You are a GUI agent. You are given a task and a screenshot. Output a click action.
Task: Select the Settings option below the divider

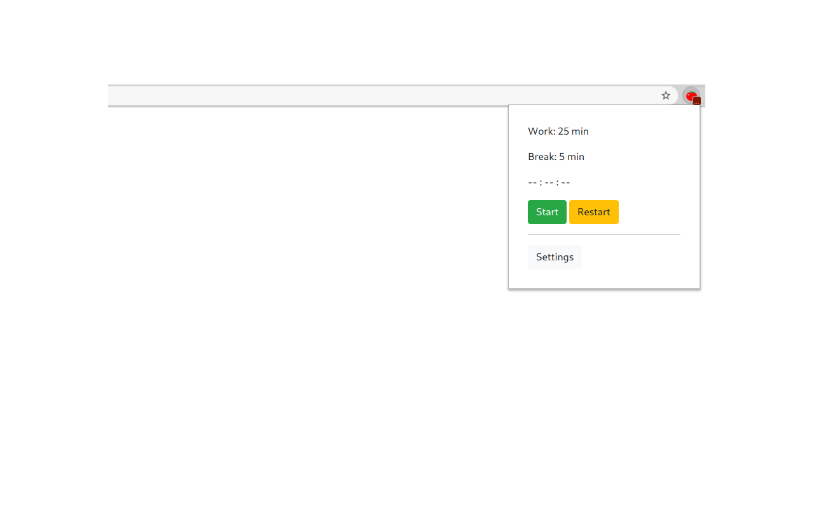tap(554, 257)
